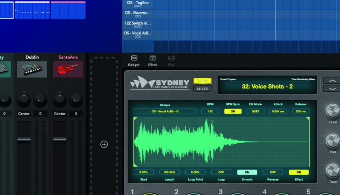Click the SantaAna send knob above 0
Viewport: 340px width, 195px height.
76,100
